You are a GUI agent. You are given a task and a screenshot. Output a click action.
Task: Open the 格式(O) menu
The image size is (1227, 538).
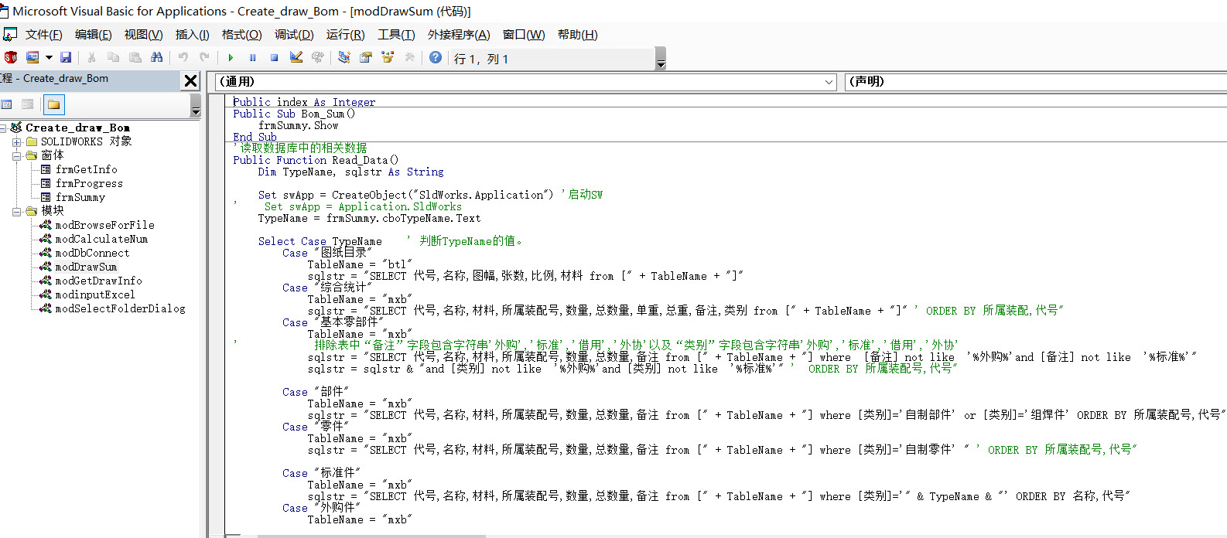coord(241,35)
